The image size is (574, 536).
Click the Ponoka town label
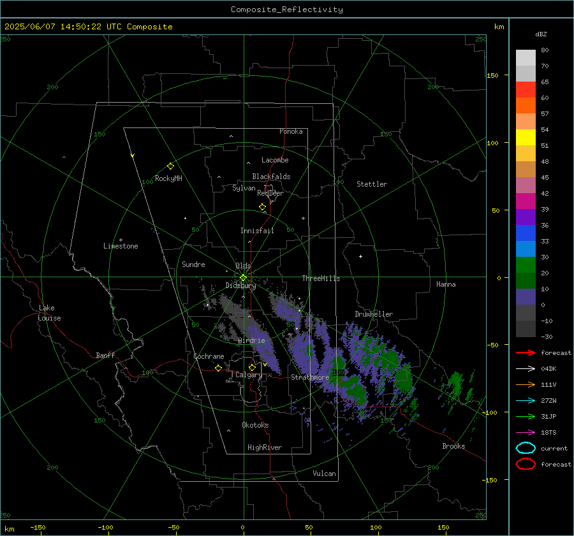click(x=291, y=131)
